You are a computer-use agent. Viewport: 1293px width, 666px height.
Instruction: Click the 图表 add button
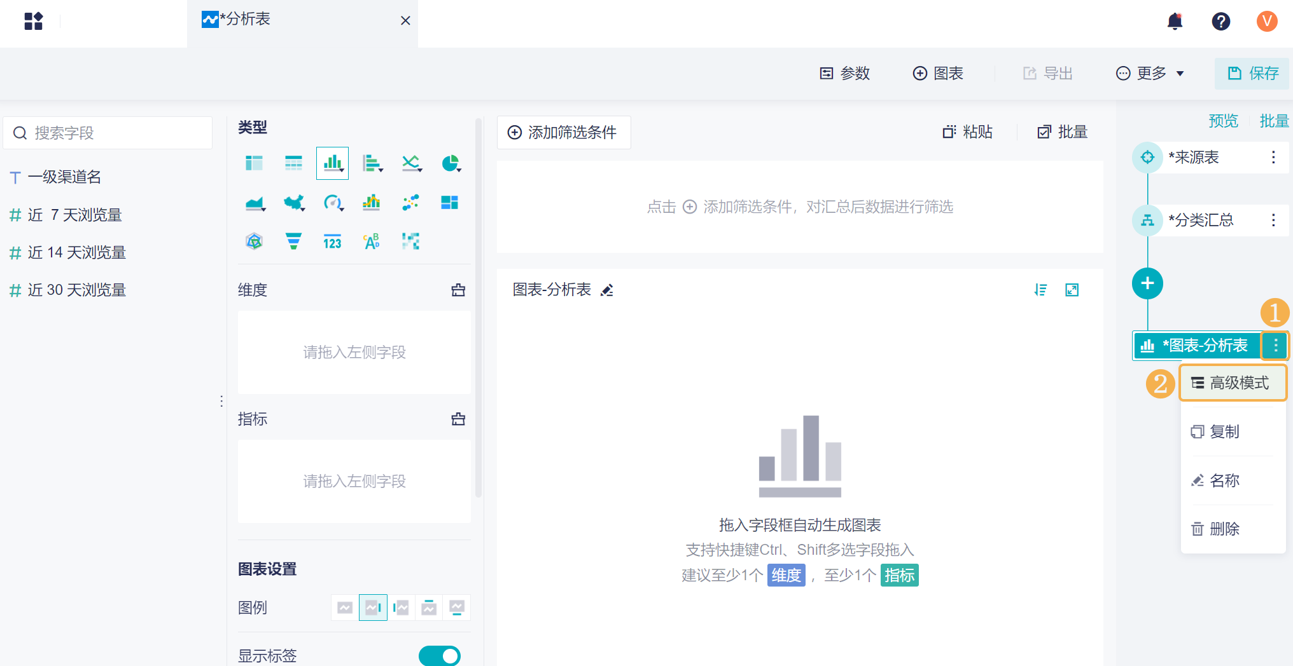point(938,74)
